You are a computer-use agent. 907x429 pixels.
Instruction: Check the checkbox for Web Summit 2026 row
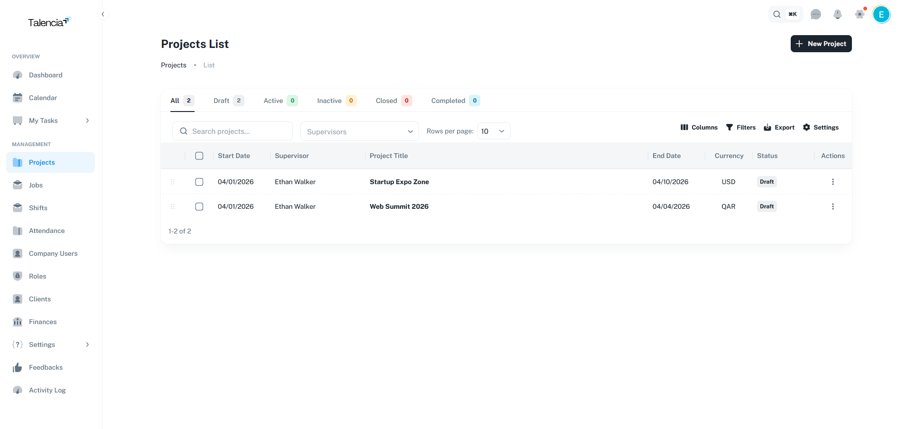(199, 206)
